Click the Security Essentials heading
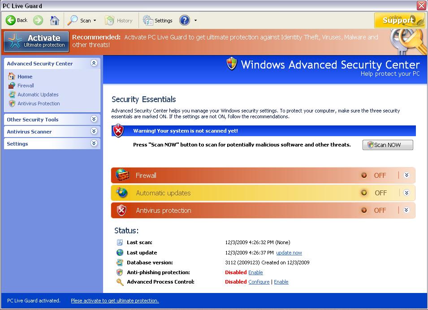The width and height of the screenshot is (428, 310). point(143,99)
